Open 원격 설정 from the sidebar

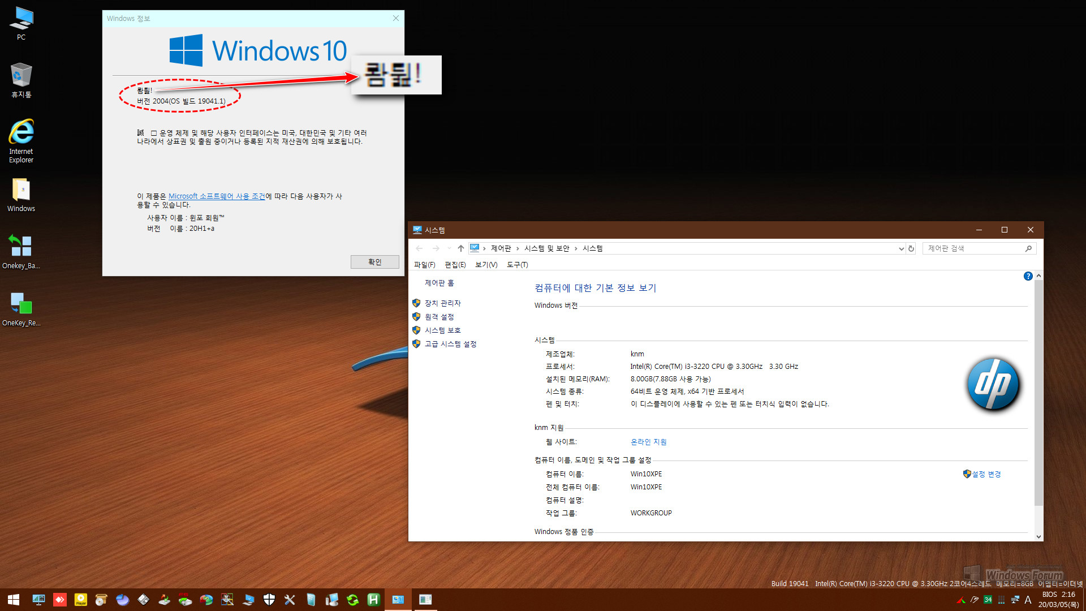click(x=439, y=317)
